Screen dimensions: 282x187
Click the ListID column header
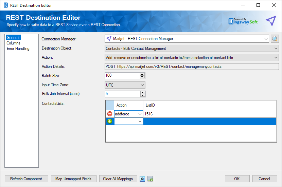(210, 105)
